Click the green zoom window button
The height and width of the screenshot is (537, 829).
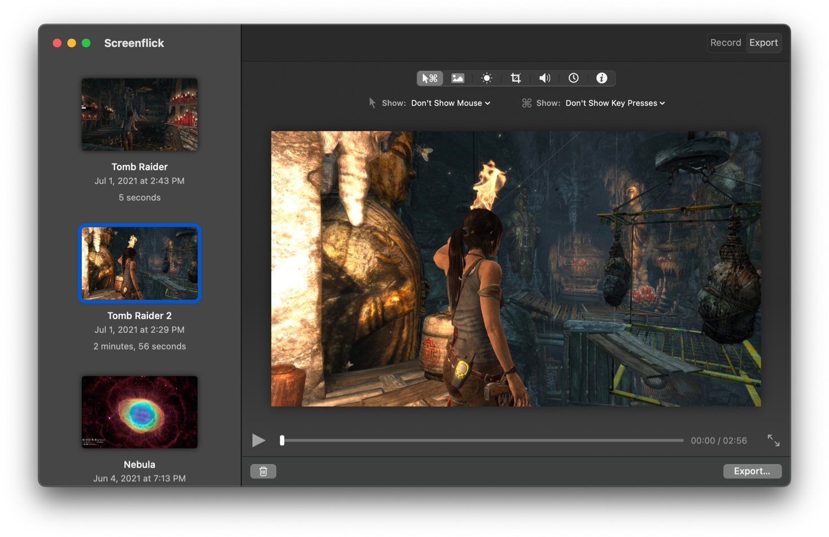(86, 43)
